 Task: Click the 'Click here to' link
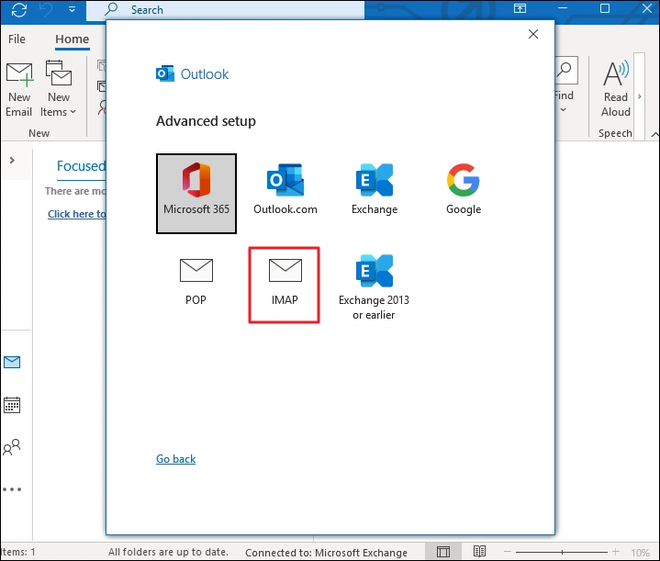[76, 214]
